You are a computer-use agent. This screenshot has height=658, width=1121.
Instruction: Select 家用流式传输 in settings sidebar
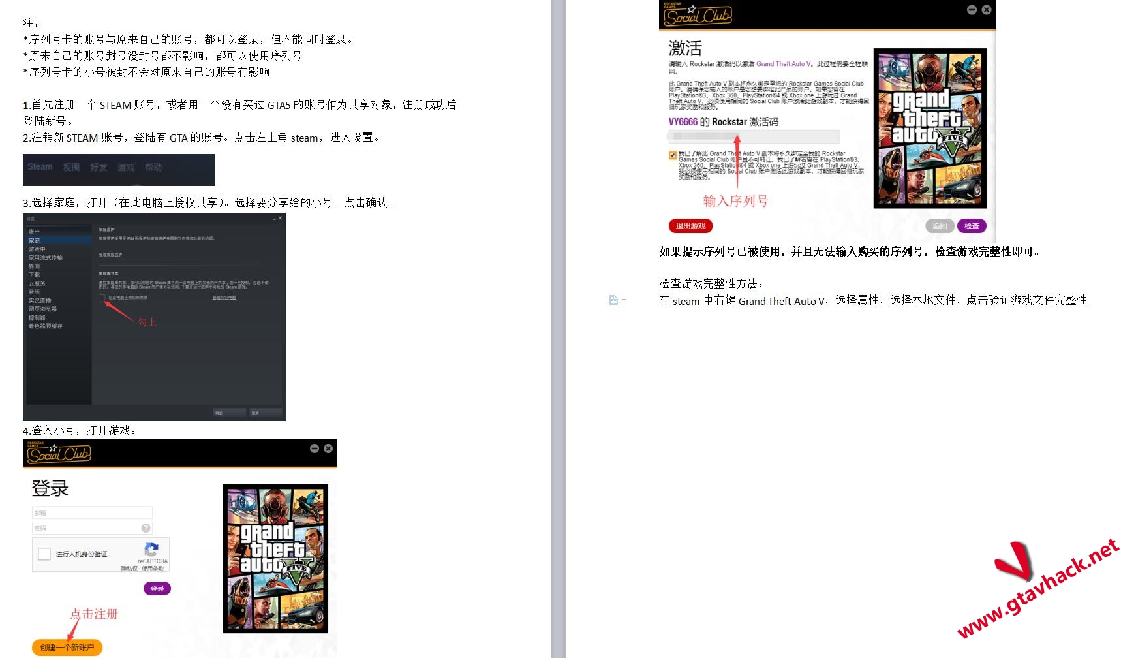[59, 257]
